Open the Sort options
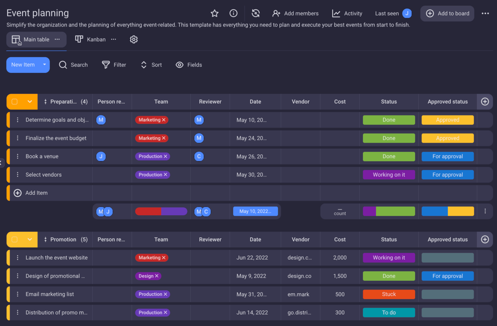Viewport: 497px width, 326px height. coord(151,65)
